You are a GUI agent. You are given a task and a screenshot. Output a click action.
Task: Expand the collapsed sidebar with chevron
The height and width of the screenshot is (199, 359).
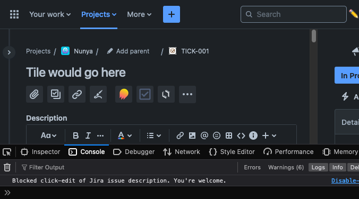(9, 52)
